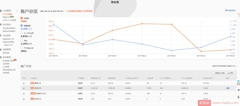Sort table by 引入付款笔数 column
The image size is (240, 106).
[165, 78]
